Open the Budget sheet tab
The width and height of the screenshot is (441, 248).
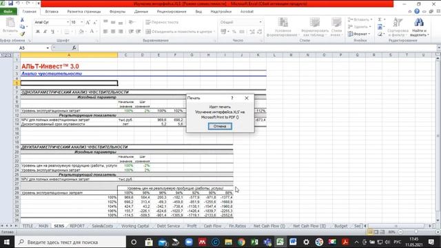pos(340,226)
